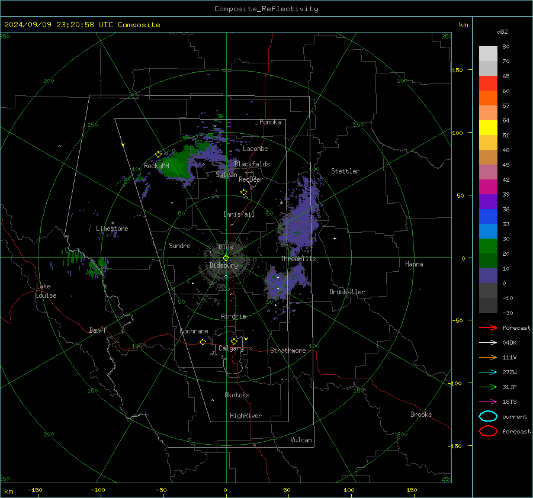Click the orange 111V arrow in legend
The image size is (533, 498).
point(488,357)
